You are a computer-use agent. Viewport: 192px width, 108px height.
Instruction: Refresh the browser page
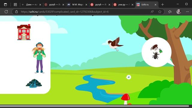(x=6, y=12)
